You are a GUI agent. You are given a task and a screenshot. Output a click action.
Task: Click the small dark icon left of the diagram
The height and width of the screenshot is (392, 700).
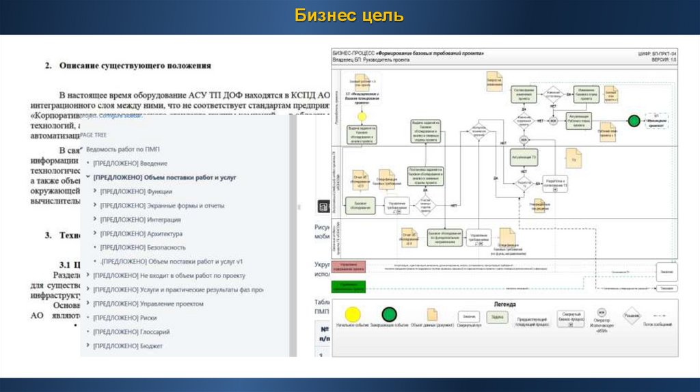tap(323, 205)
